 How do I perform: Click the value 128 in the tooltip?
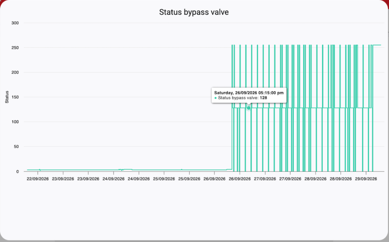pos(263,98)
